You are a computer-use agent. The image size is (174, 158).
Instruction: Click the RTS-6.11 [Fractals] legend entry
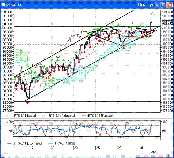pos(100,116)
